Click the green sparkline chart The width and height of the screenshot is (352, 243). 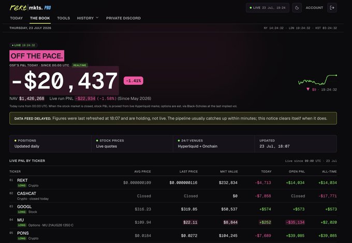click(317, 80)
